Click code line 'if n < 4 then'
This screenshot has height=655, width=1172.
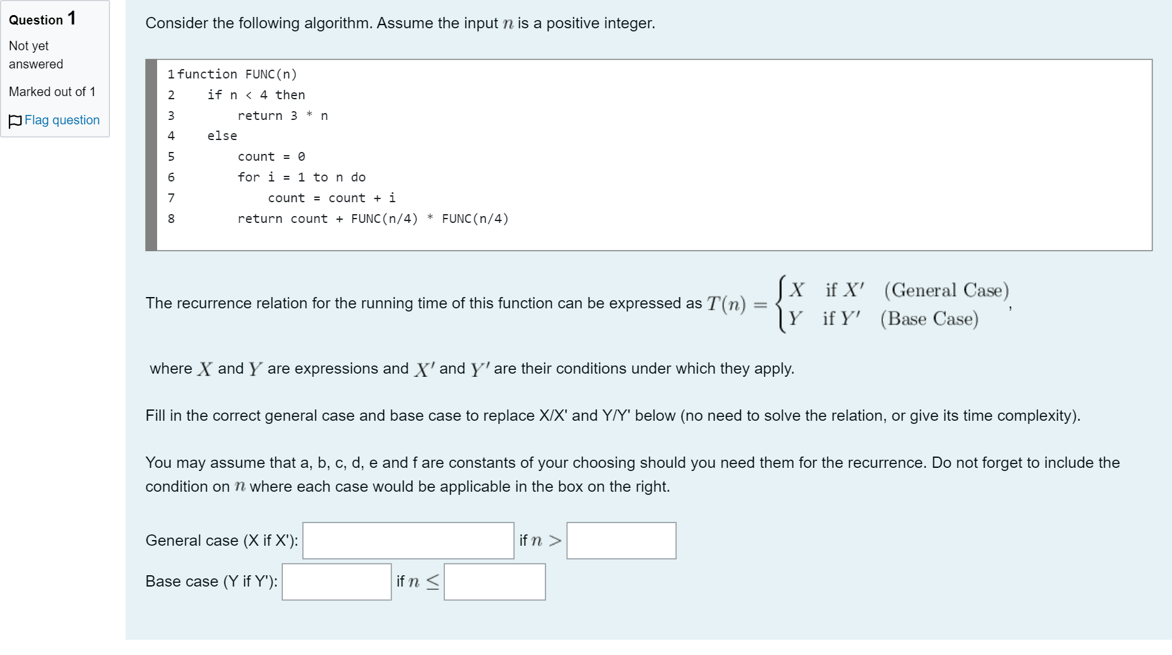(x=256, y=95)
